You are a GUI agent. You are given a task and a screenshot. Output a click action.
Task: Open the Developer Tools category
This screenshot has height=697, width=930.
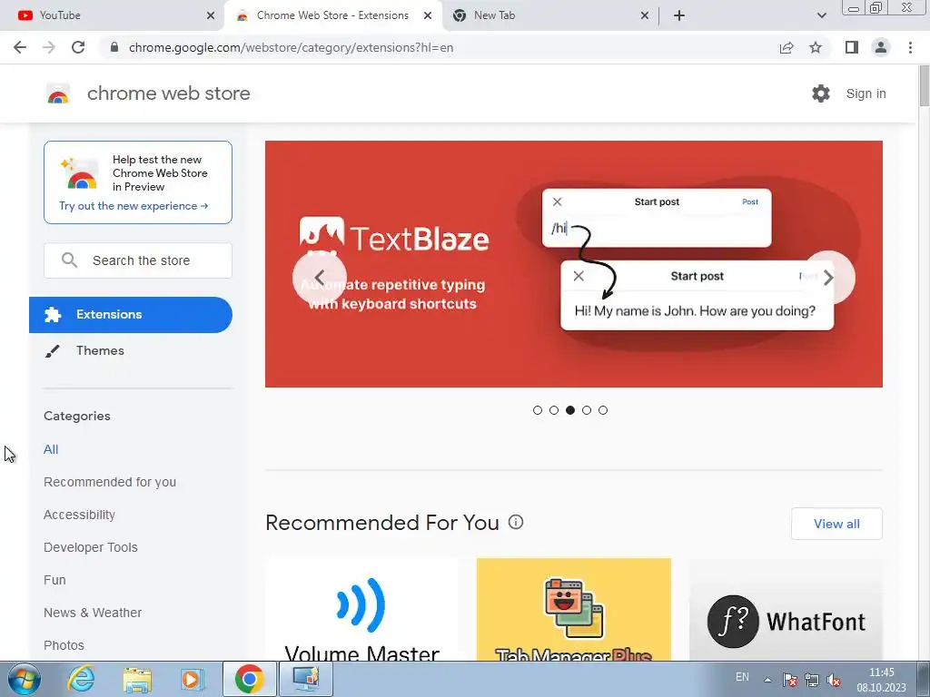click(91, 547)
